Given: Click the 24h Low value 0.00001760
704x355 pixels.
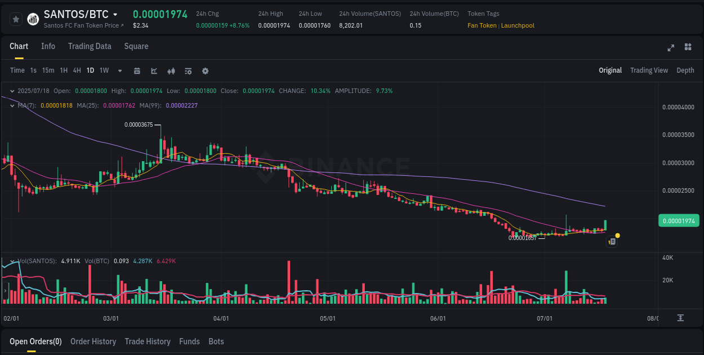Looking at the screenshot, I should [x=315, y=25].
